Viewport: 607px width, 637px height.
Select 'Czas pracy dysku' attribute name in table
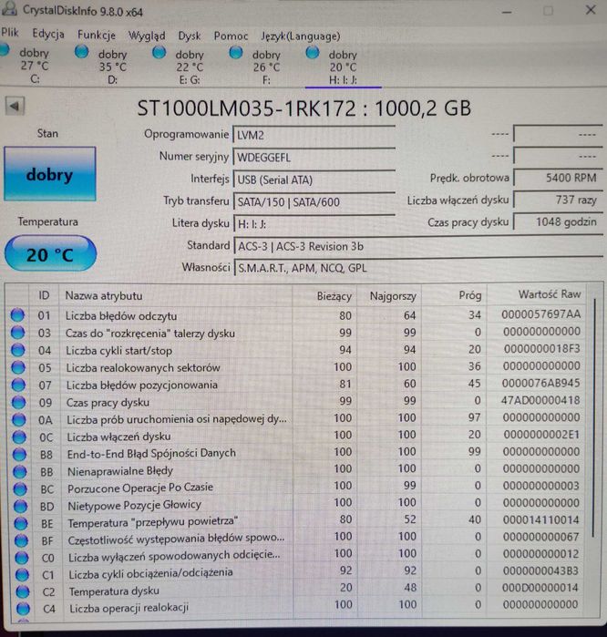[108, 402]
